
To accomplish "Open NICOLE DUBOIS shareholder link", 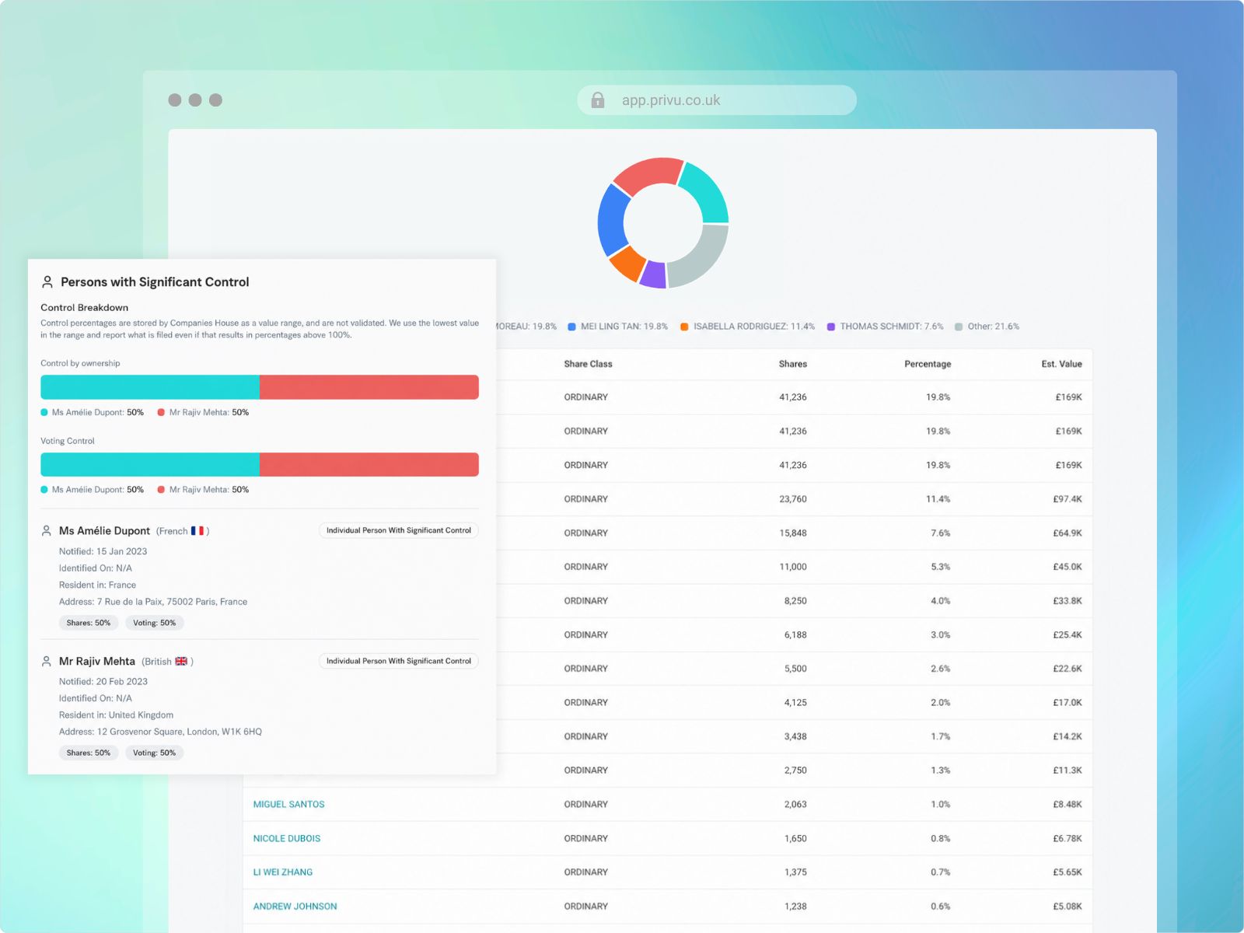I will (x=287, y=838).
